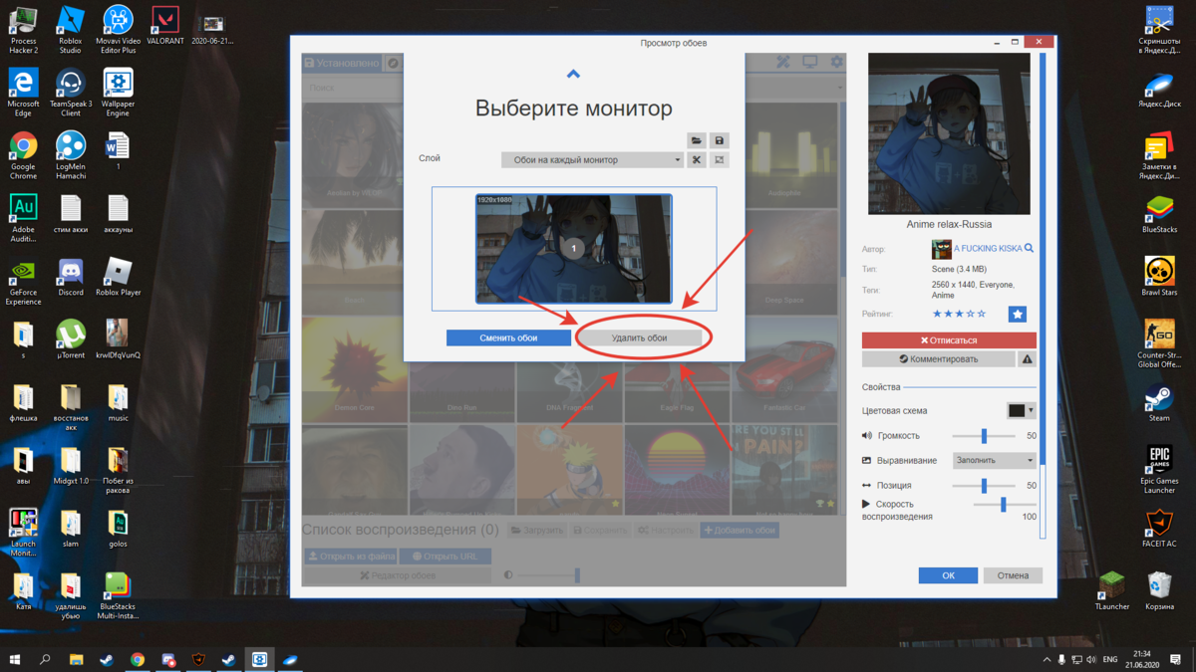Screen dimensions: 1196x672
Task: Click the 'Удалить обои' button
Action: coord(640,337)
